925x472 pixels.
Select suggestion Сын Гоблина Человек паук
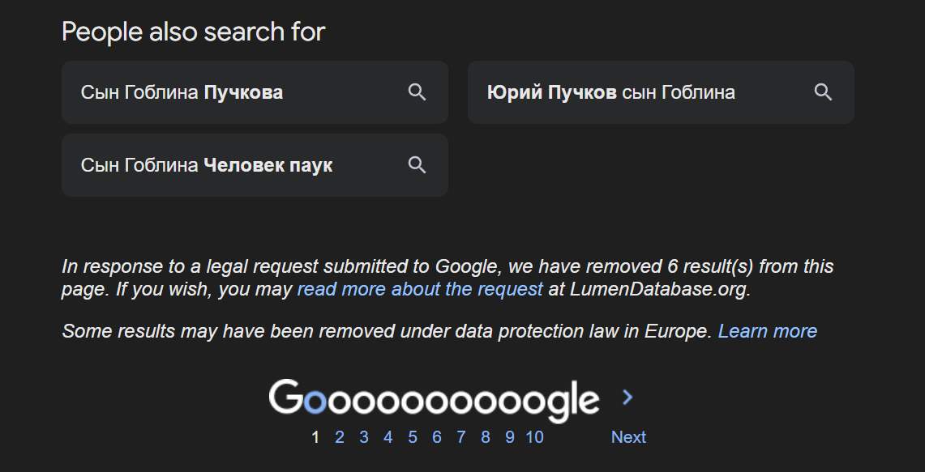point(255,165)
